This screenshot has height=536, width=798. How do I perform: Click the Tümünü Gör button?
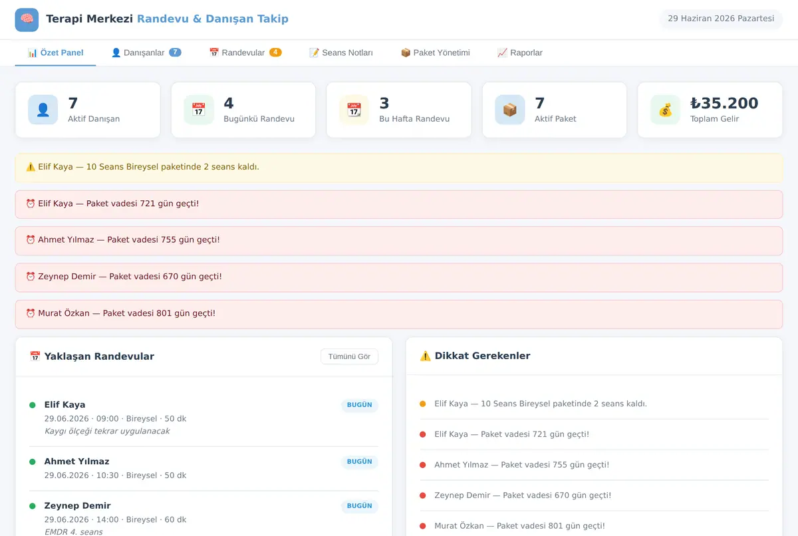coord(349,356)
